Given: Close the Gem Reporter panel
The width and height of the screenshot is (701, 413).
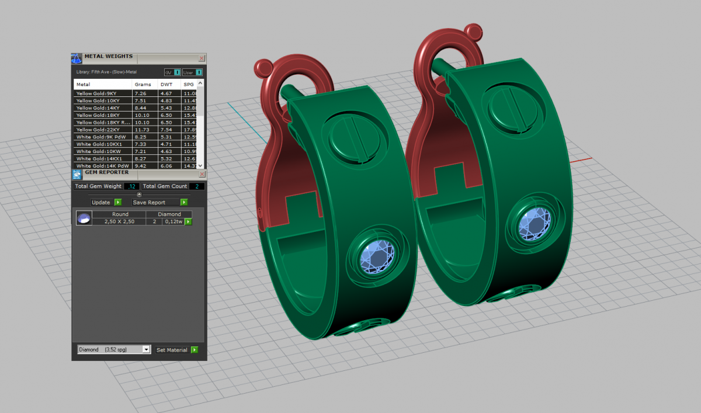Looking at the screenshot, I should point(202,174).
